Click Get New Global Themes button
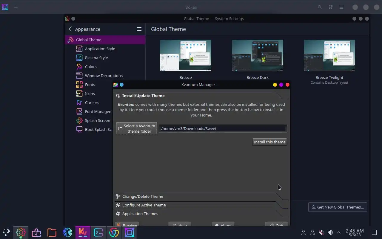Viewport: 382px width, 239px height. coord(338,207)
